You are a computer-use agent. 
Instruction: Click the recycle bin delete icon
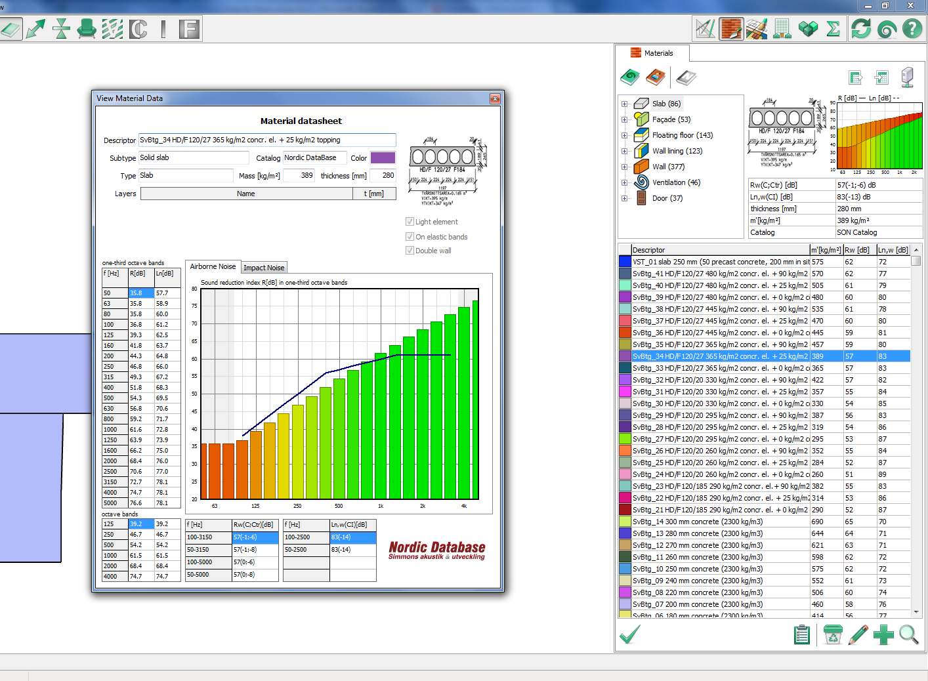832,634
